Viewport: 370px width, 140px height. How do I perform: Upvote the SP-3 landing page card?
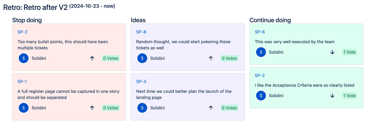pyautogui.click(x=211, y=108)
